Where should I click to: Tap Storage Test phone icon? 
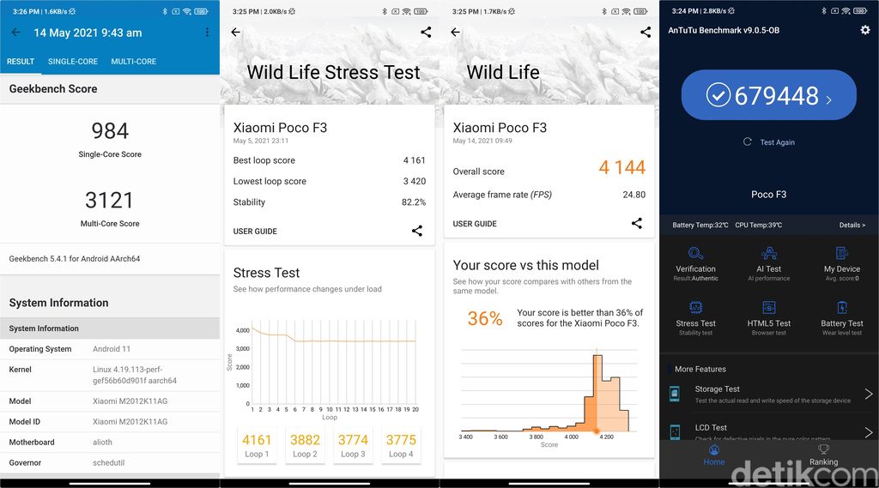[675, 394]
